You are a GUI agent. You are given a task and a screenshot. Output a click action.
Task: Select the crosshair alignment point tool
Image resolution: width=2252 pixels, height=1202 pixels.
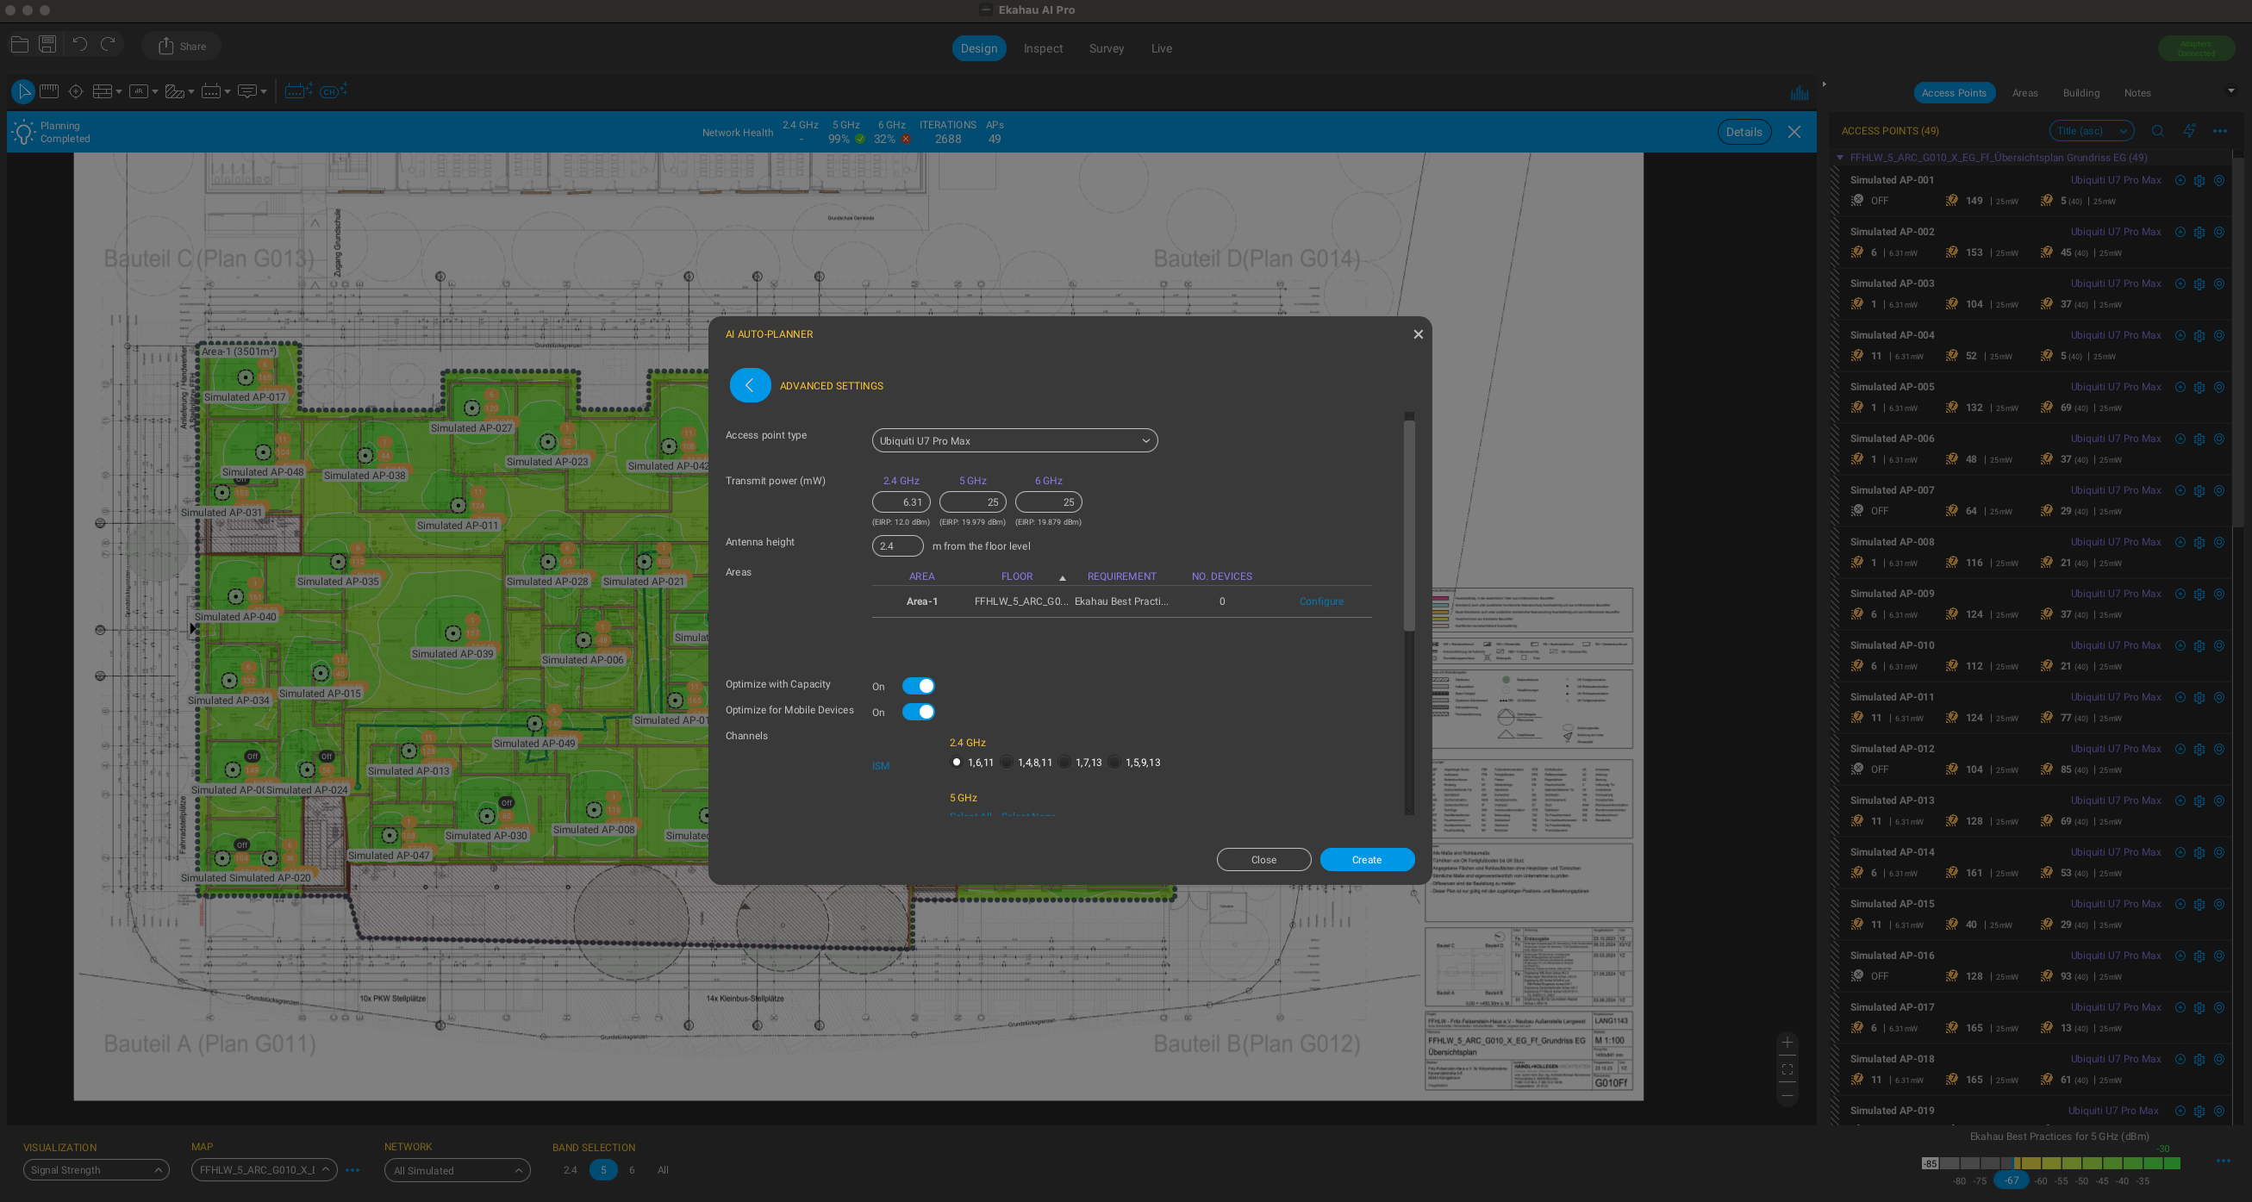coord(76,91)
